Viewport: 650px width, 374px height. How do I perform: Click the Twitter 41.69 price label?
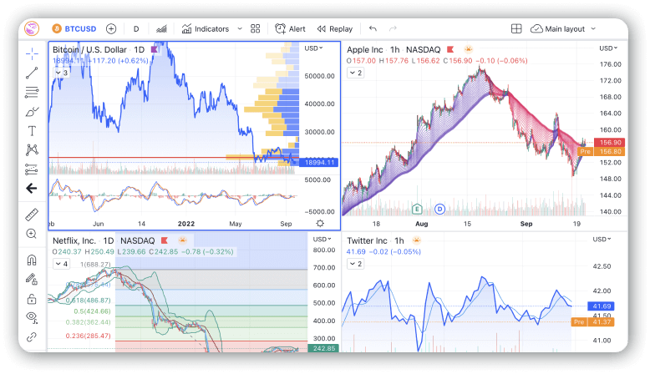pyautogui.click(x=601, y=306)
